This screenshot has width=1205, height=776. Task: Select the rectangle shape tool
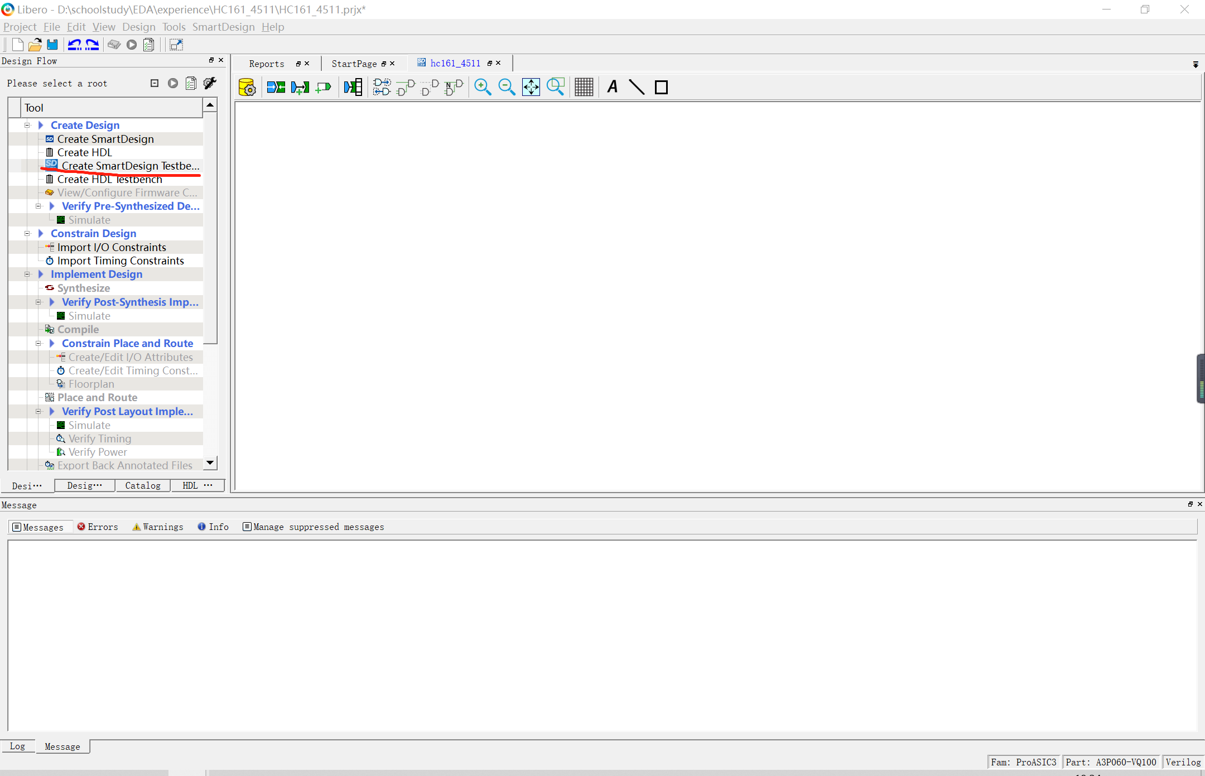point(661,87)
